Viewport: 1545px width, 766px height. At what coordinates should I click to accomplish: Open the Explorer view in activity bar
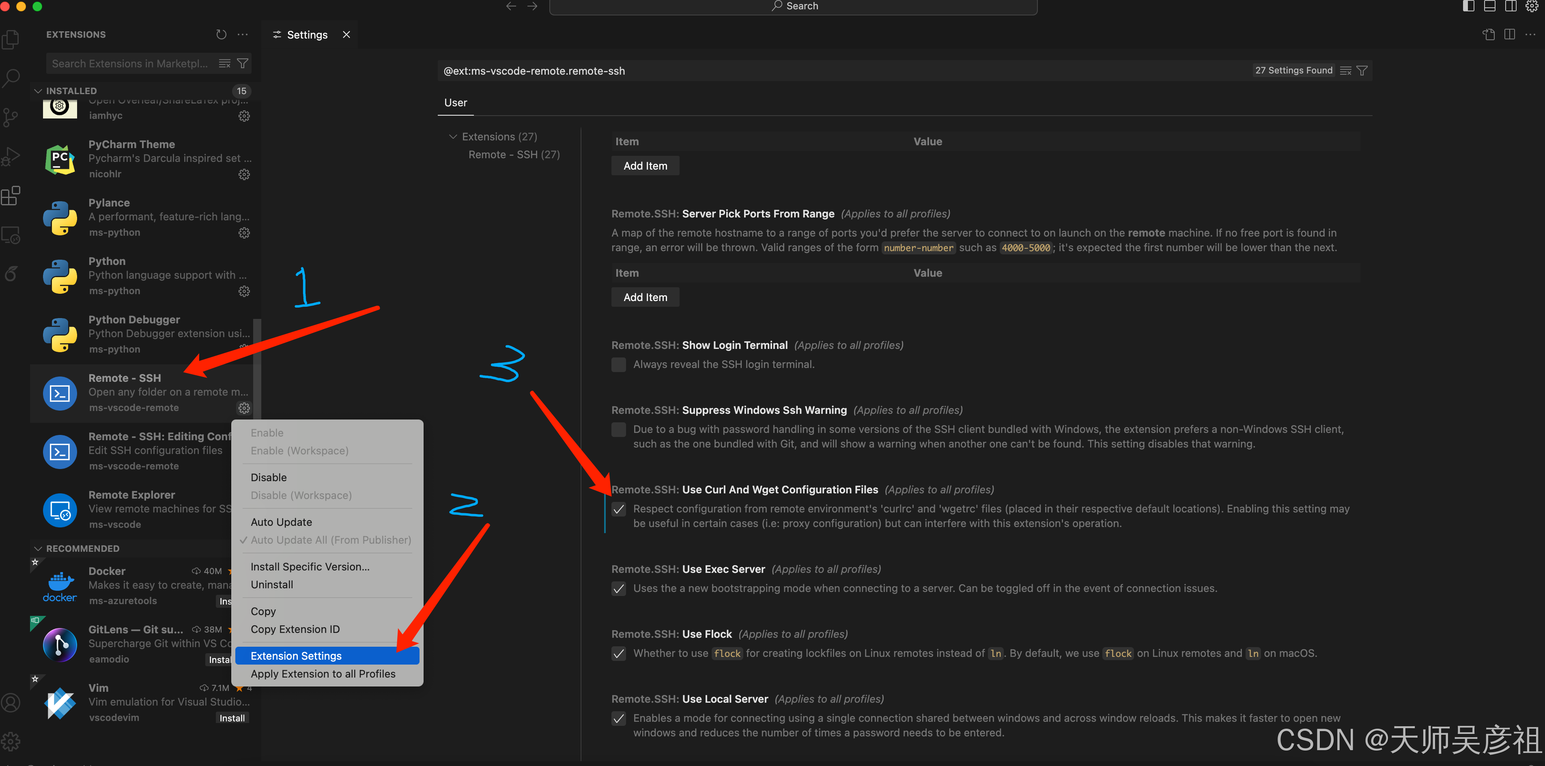(11, 40)
